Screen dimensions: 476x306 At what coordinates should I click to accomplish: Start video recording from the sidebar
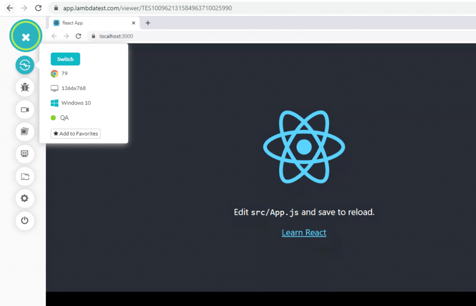point(25,110)
